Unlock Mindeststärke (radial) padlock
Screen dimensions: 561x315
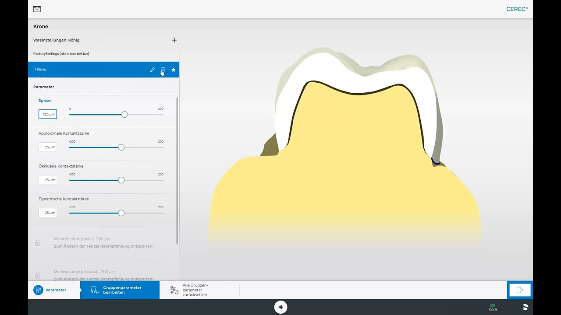(38, 242)
